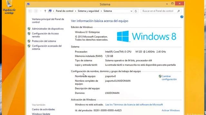The height and width of the screenshot is (115, 206).
Task: Click shield icon beside Administrador de dispositivos
Action: 29,29
